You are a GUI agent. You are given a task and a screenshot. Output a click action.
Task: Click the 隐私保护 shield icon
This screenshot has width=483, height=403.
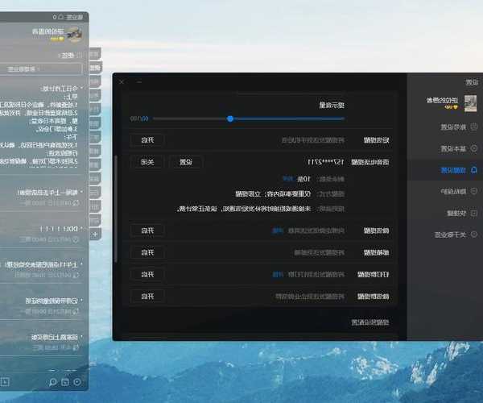click(x=473, y=191)
